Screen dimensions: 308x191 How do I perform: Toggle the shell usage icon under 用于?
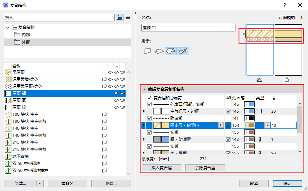[x=182, y=51]
